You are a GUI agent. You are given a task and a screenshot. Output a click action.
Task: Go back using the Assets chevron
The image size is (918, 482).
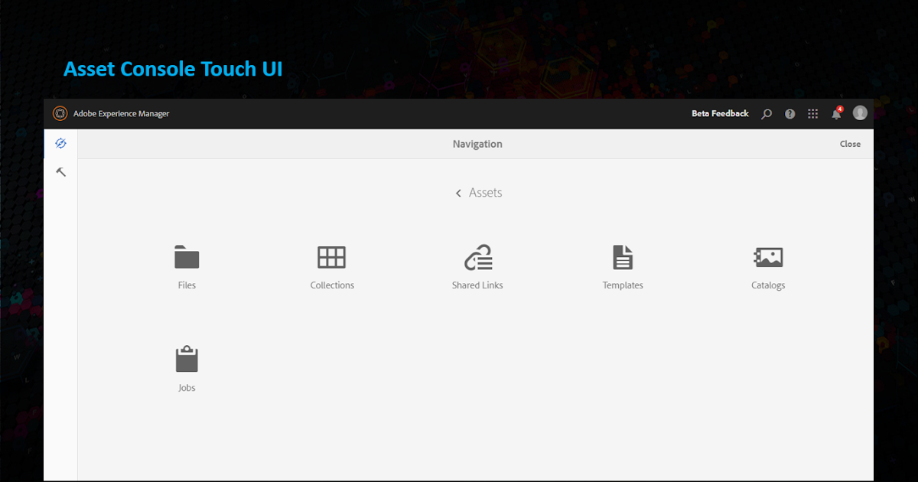tap(459, 193)
